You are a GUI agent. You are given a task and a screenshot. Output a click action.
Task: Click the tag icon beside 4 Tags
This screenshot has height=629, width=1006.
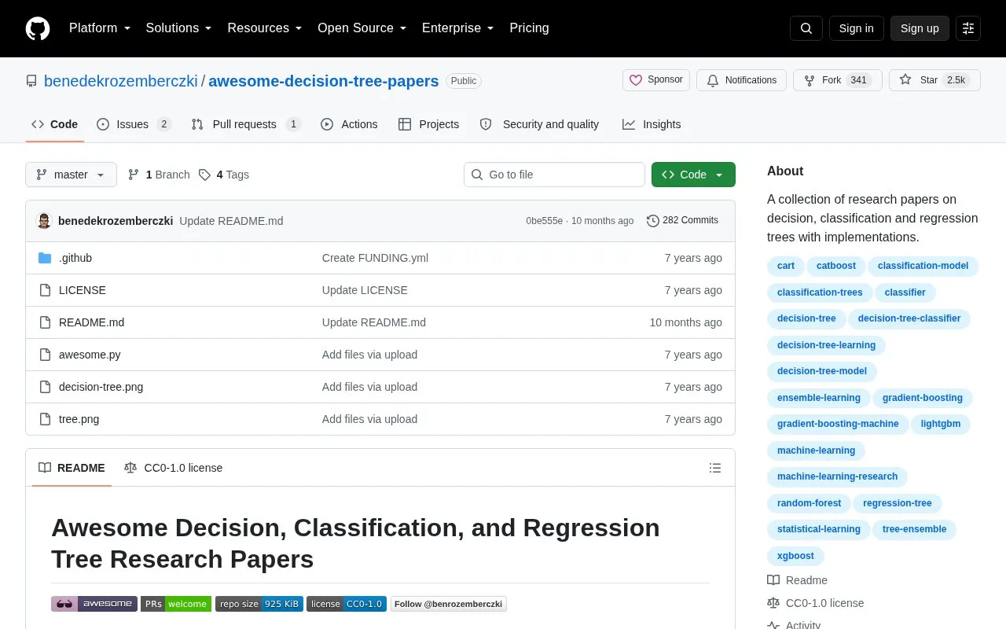pos(204,175)
